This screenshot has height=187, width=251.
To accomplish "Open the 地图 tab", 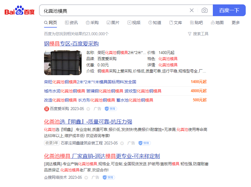I will point(218,22).
